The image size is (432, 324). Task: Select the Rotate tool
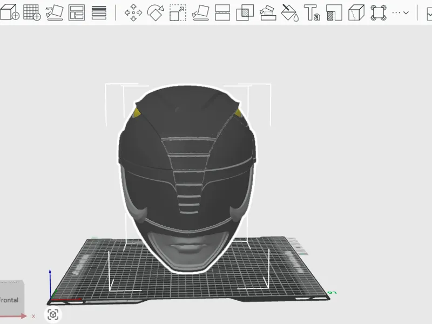point(156,12)
